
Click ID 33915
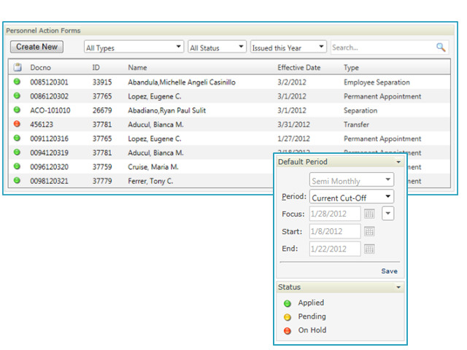click(x=102, y=82)
